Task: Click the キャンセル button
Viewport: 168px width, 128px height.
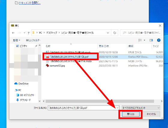Action: 151,114
